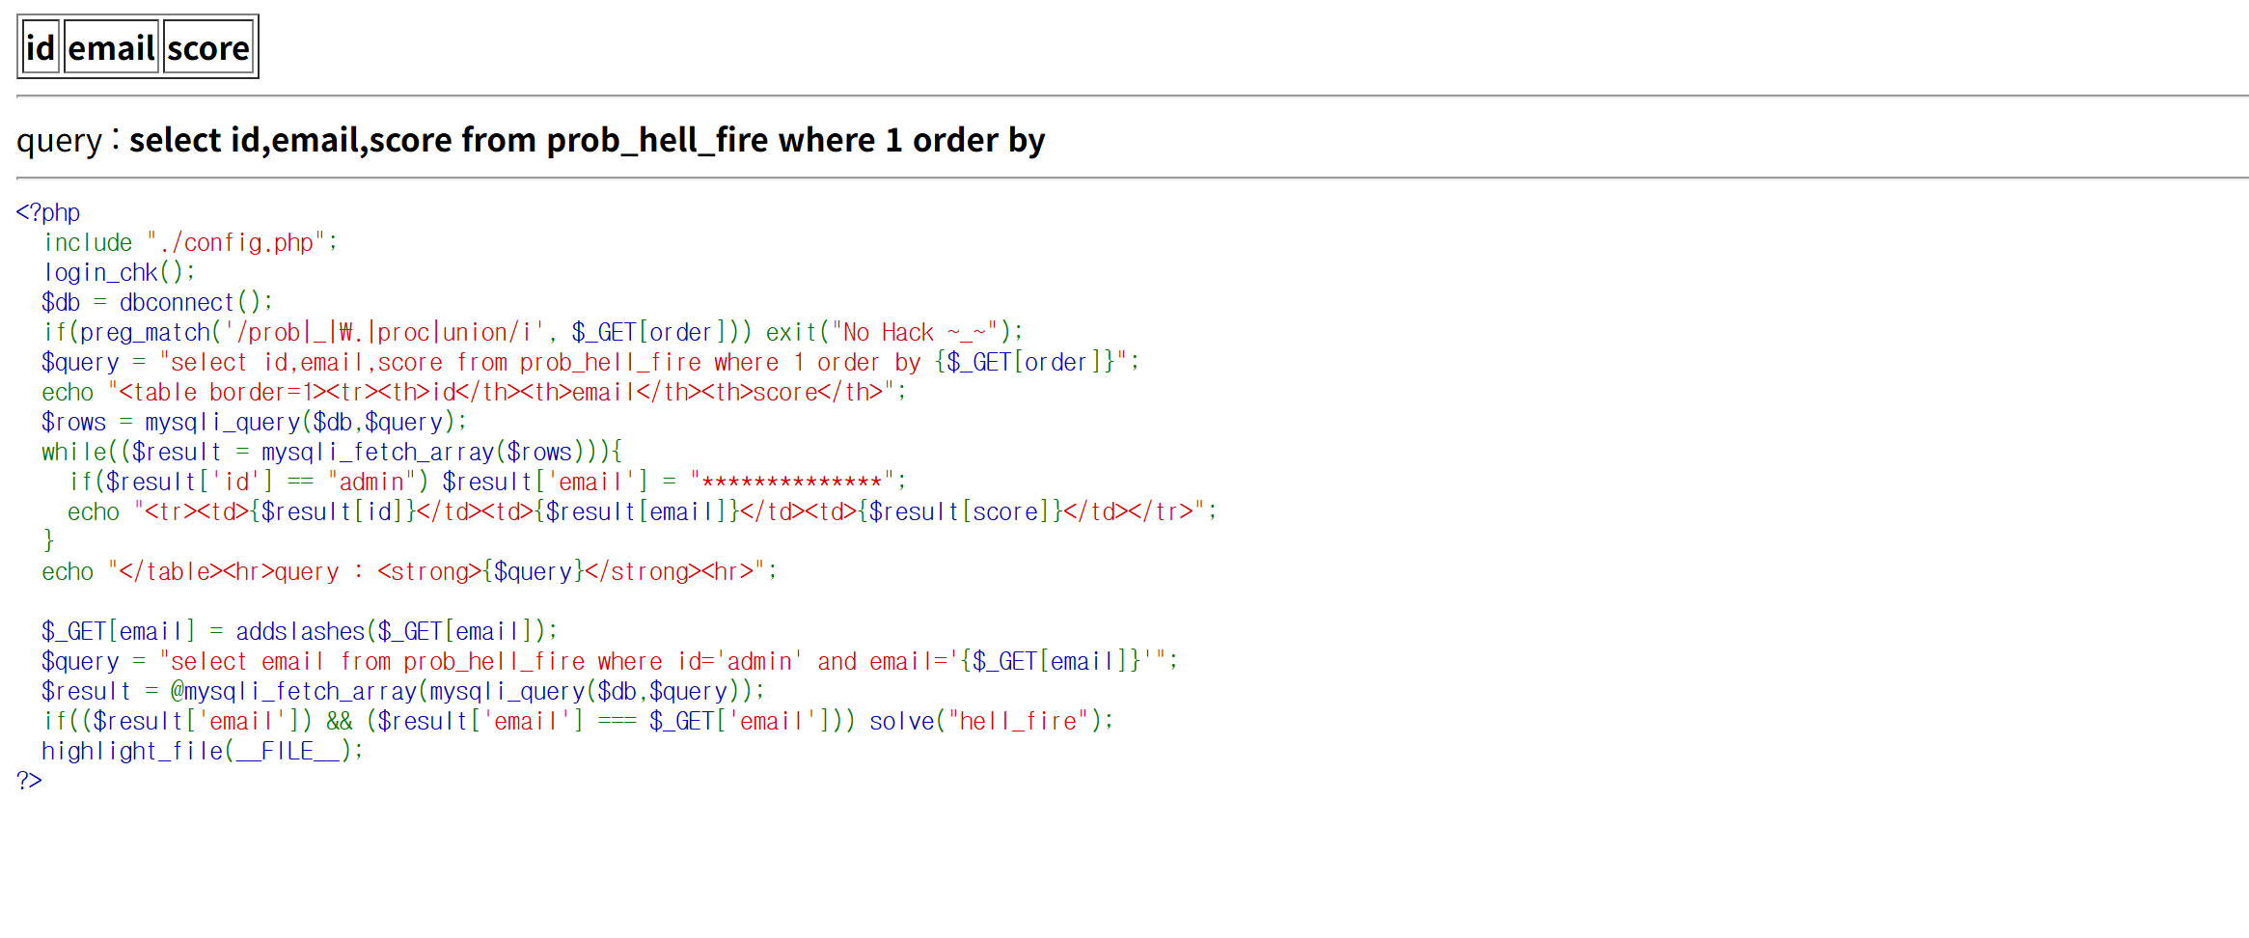The width and height of the screenshot is (2249, 938).
Task: Click the '$query' line with 'order by'
Action: (590, 362)
